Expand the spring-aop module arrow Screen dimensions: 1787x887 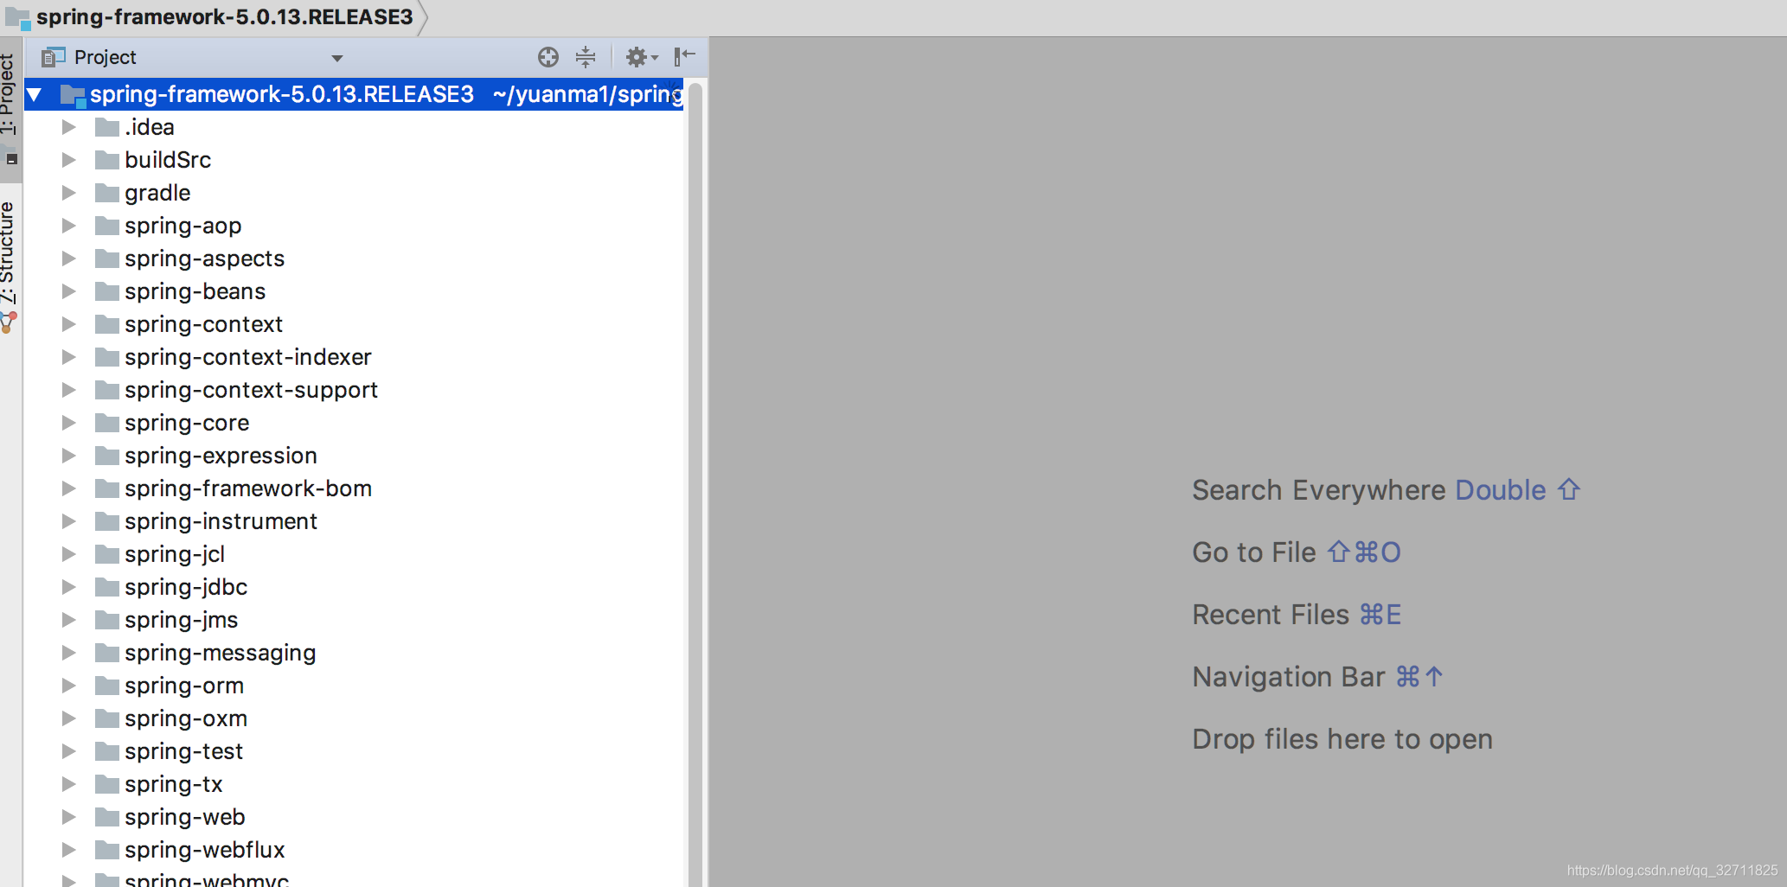pos(69,226)
